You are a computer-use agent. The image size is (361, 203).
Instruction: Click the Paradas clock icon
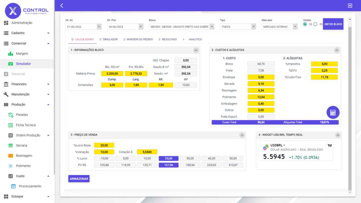(11, 115)
